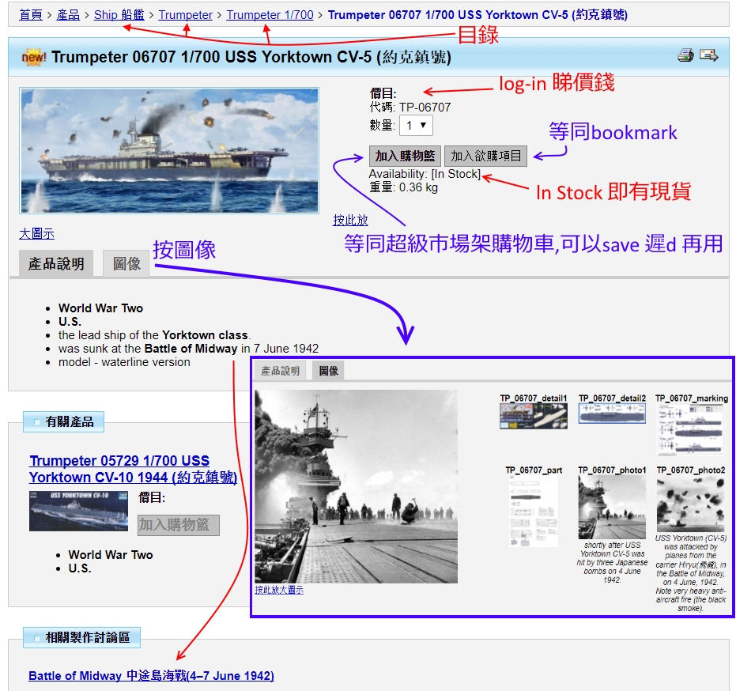Open Trumpeter 1/700 breadcrumb link
This screenshot has height=691, width=736.
click(270, 15)
